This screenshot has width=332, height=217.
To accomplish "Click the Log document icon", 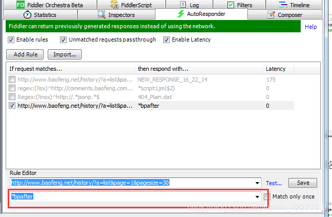I will pyautogui.click(x=183, y=5).
